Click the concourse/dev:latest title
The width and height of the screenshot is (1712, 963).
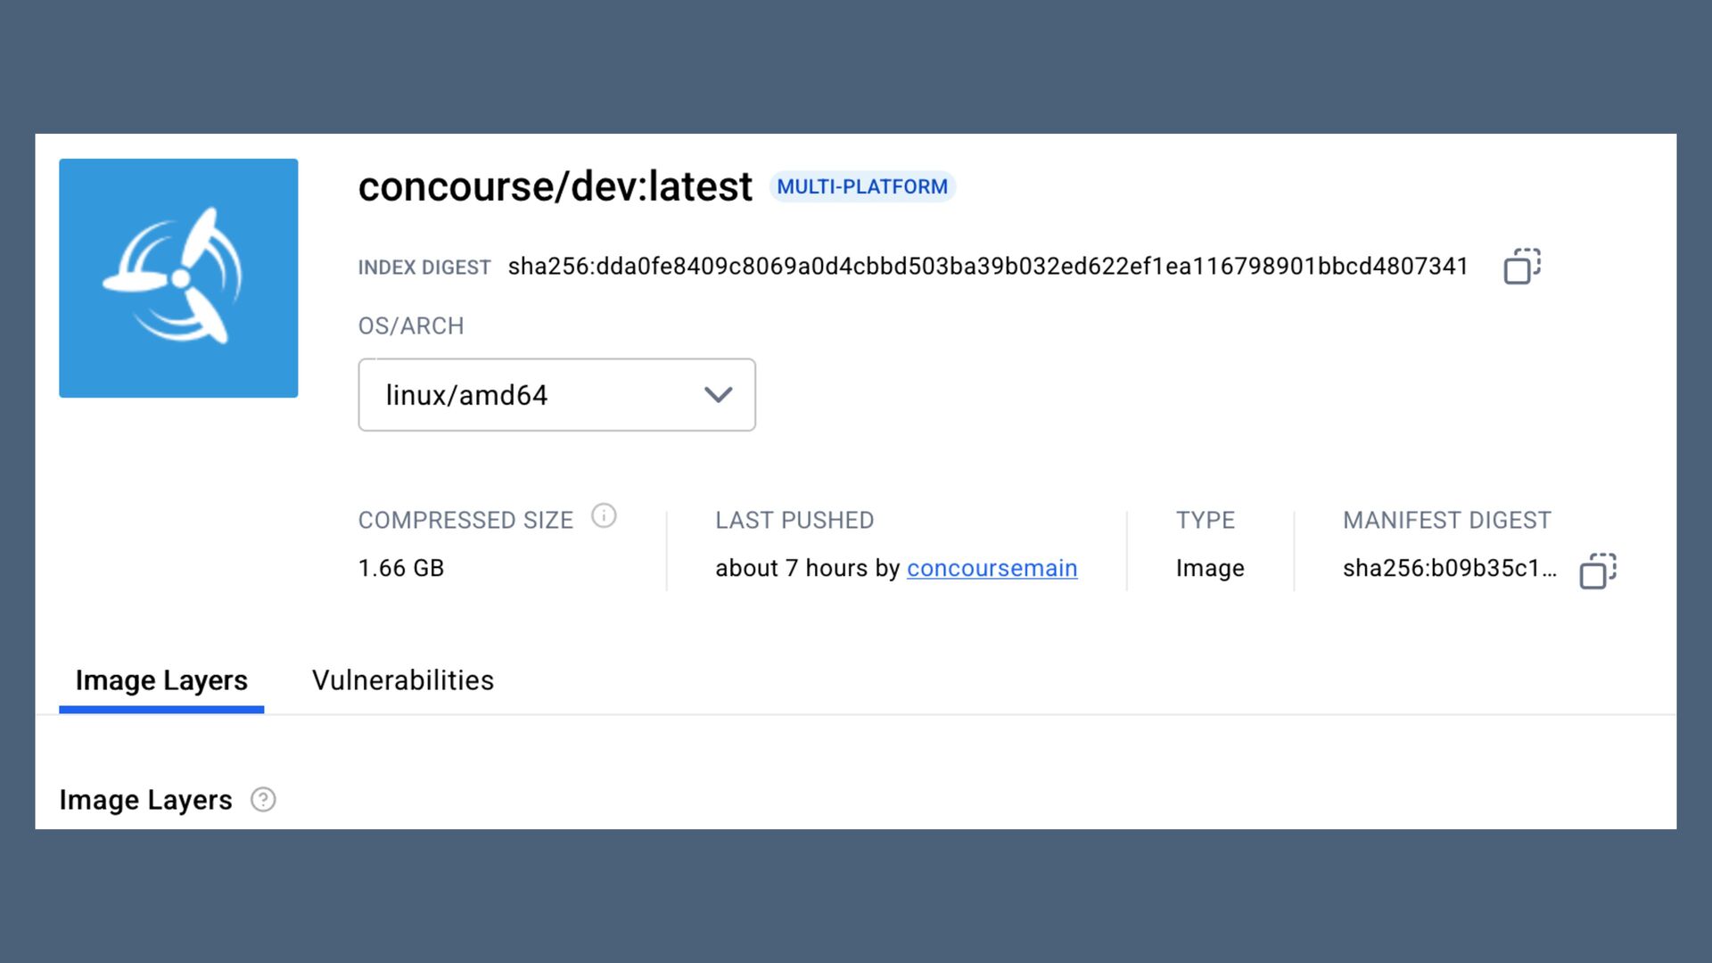click(555, 186)
